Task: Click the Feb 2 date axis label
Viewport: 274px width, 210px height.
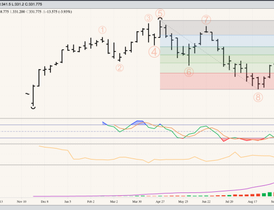Action: 91,202
